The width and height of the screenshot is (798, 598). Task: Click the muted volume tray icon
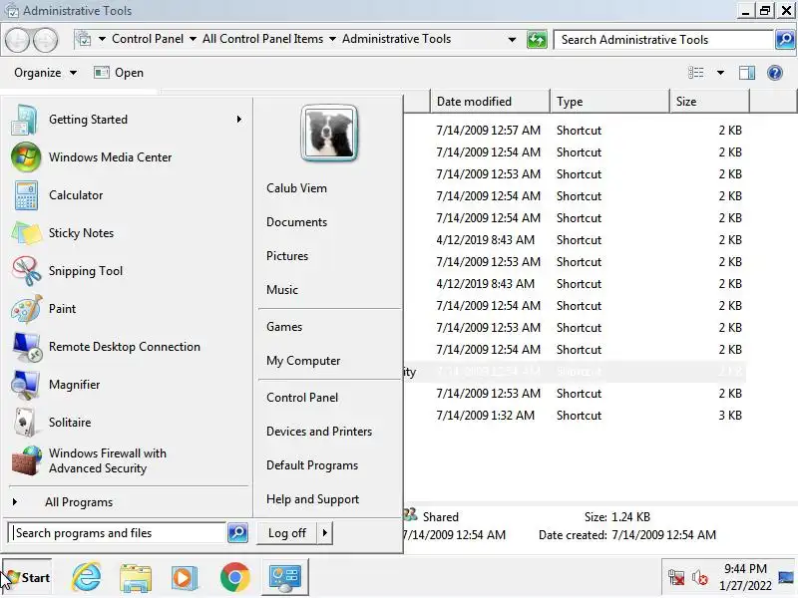click(x=700, y=578)
